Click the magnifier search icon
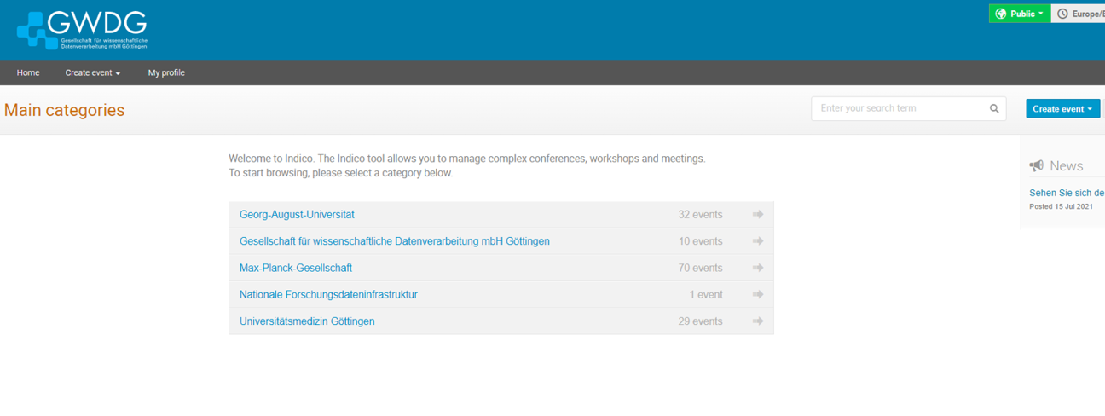1105x416 pixels. pos(994,109)
